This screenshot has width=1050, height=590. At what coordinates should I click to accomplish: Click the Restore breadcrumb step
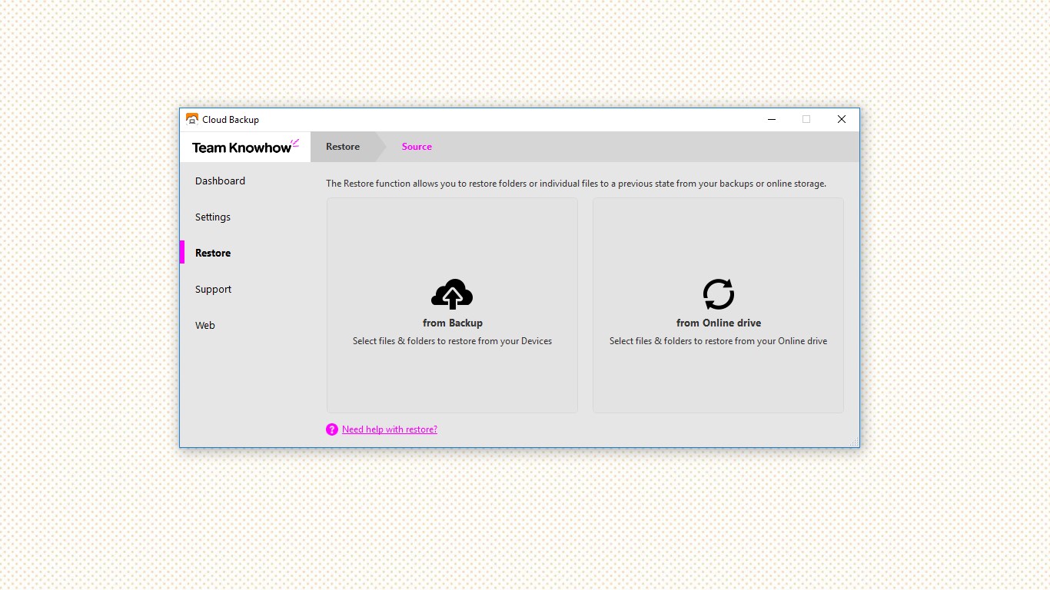[343, 147]
